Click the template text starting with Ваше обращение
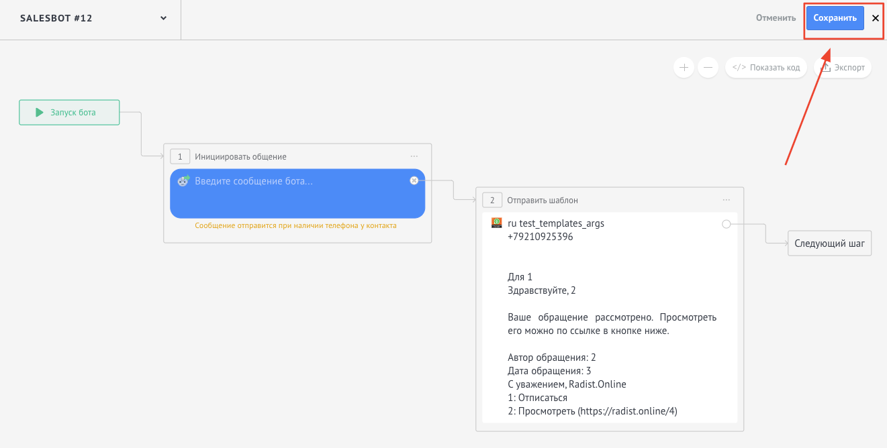The height and width of the screenshot is (448, 887). pos(612,324)
